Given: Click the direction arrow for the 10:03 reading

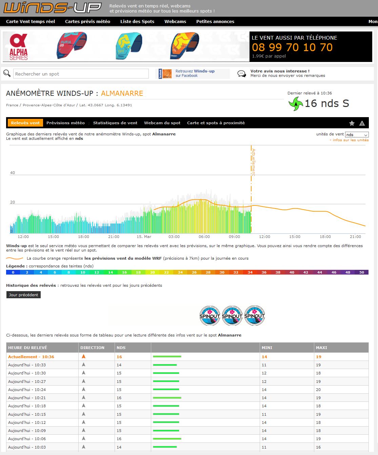Looking at the screenshot, I should tap(83, 447).
